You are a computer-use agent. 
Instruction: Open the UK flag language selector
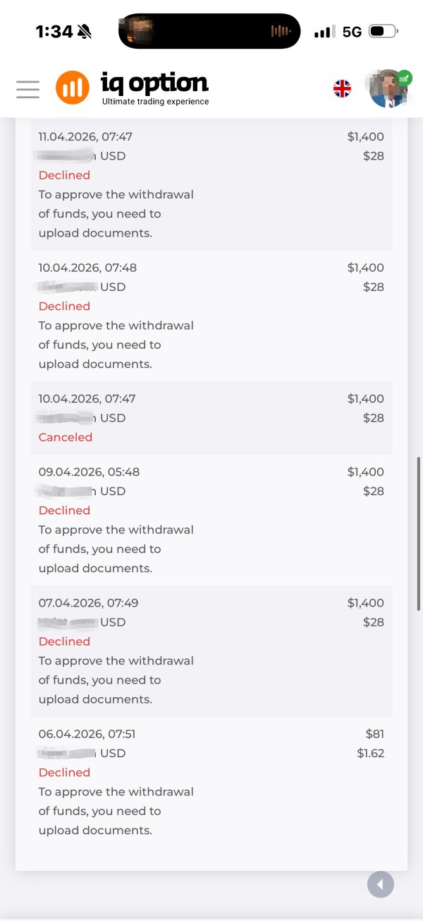click(x=342, y=88)
